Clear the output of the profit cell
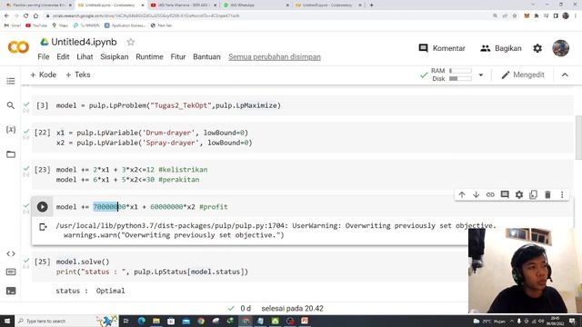582x327 pixels. pyautogui.click(x=43, y=226)
